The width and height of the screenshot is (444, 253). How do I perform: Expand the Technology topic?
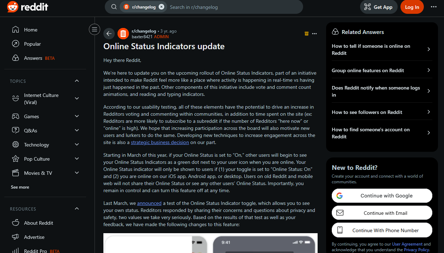tap(77, 145)
